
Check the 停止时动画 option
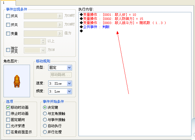click(x=8, y=113)
